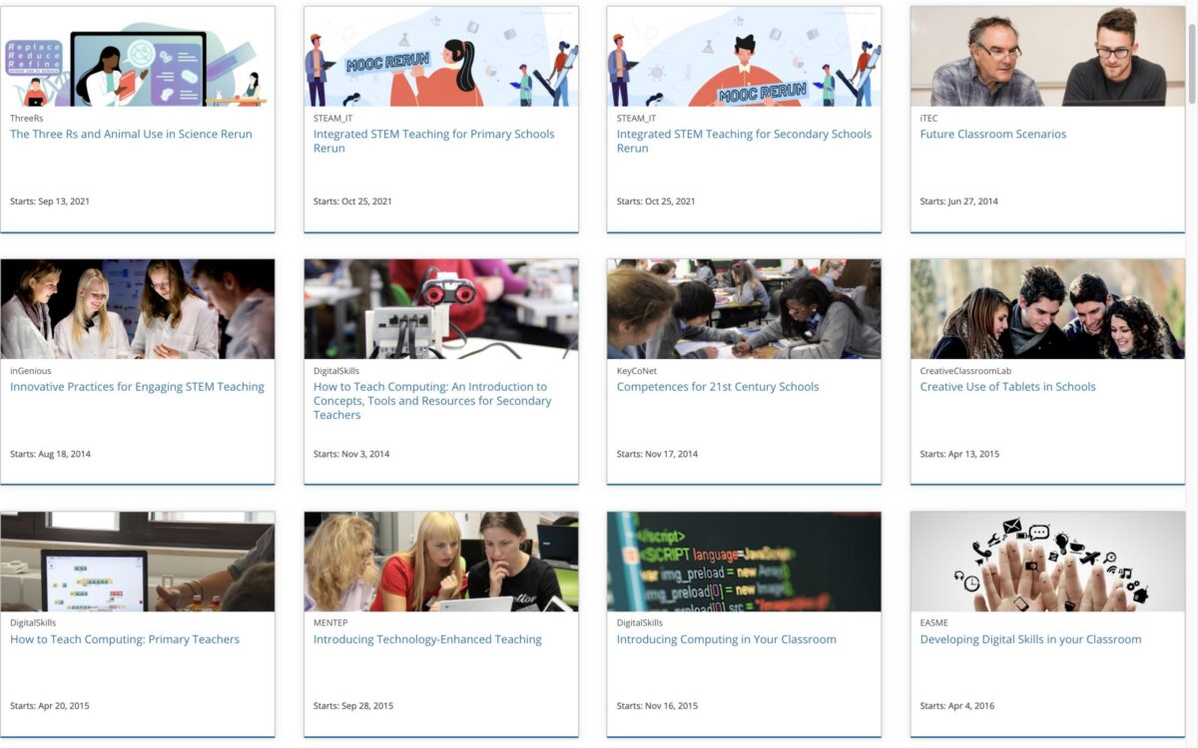Click 'Starts: Nov 17, 2014' text
The width and height of the screenshot is (1198, 748).
pyautogui.click(x=658, y=455)
